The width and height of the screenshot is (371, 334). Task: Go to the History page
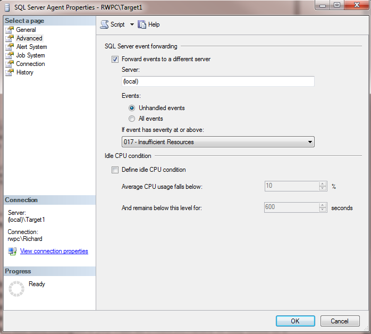tap(25, 72)
